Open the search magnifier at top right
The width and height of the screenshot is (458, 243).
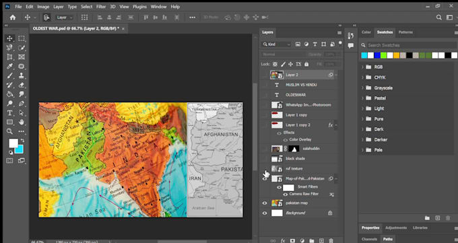pyautogui.click(x=438, y=18)
